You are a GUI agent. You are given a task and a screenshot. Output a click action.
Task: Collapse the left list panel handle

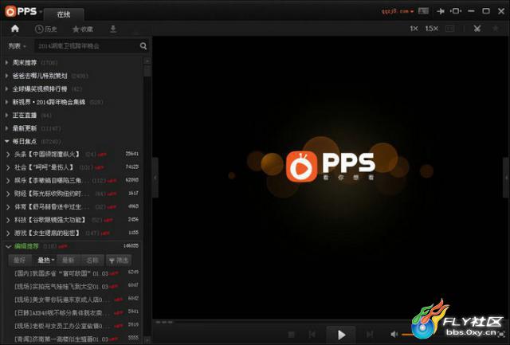[x=155, y=178]
